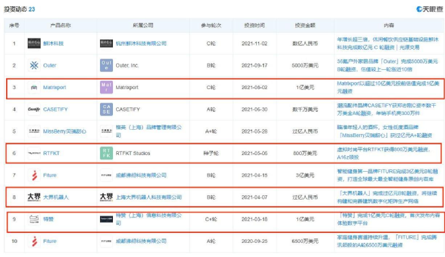Click the Outer, Inc. company name

[x=127, y=65]
